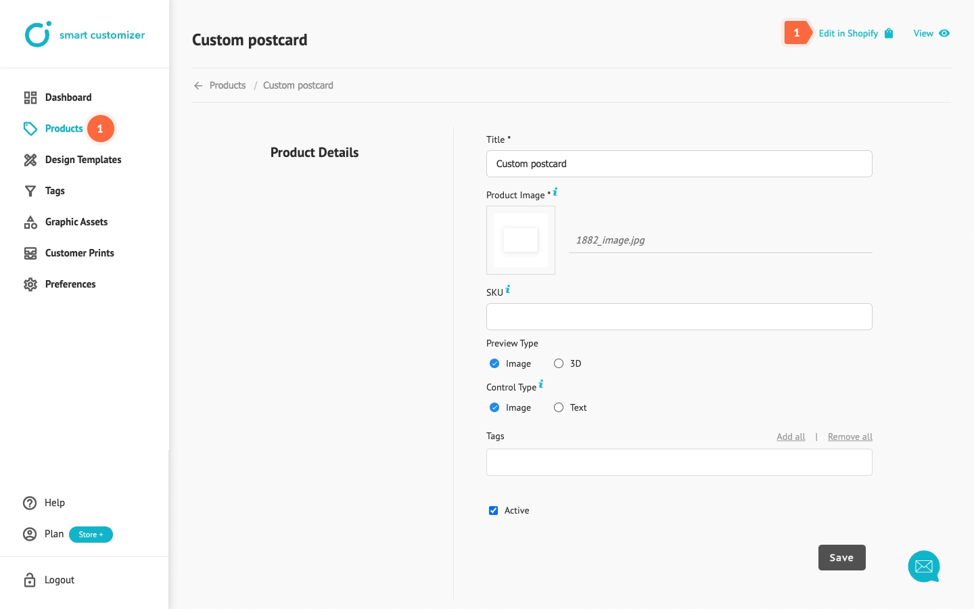Select Image under Preview Type

[x=494, y=363]
